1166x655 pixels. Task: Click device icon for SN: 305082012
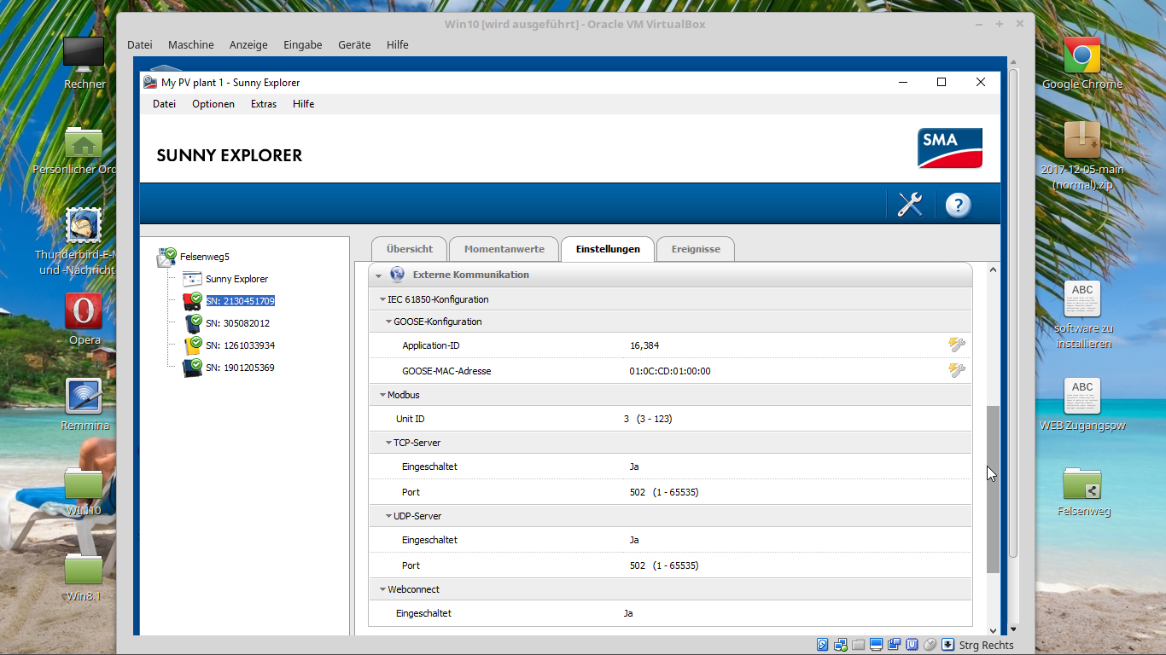click(192, 323)
